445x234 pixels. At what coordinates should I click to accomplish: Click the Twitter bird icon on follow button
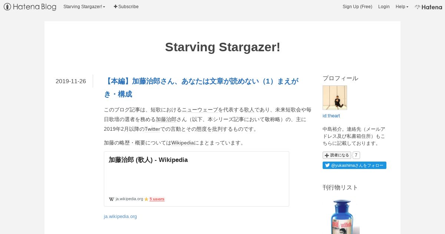(327, 165)
